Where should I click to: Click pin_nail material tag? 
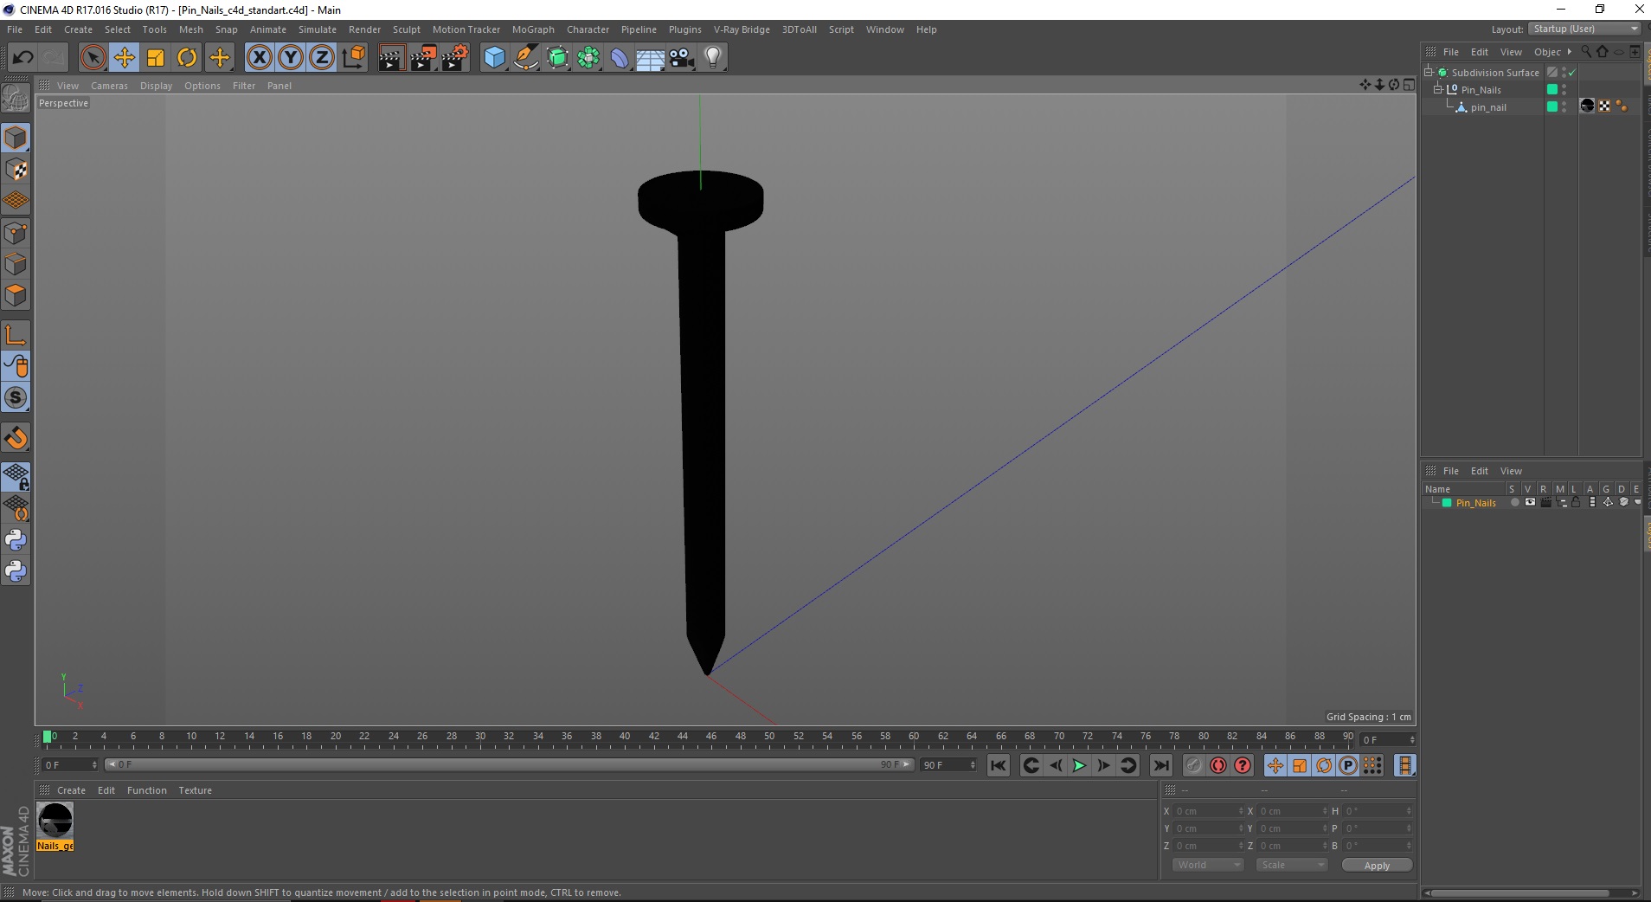tap(1587, 106)
